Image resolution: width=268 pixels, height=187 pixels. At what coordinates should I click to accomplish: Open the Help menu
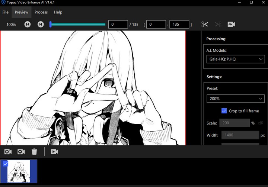58,12
